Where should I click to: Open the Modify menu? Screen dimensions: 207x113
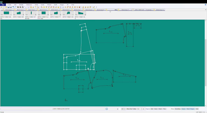(x=21, y=5)
